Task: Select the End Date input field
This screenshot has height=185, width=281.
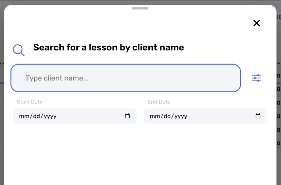Action: coord(206,116)
